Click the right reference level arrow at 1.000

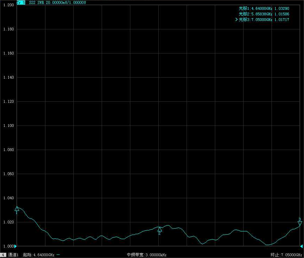[x=301, y=246]
